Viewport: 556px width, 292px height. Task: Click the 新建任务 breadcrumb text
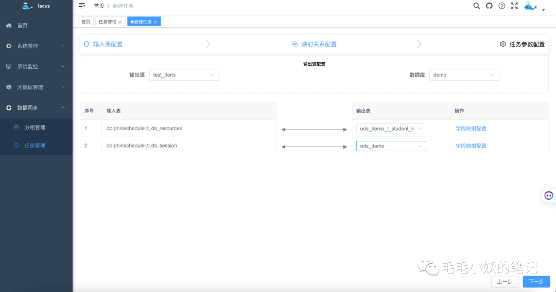123,6
